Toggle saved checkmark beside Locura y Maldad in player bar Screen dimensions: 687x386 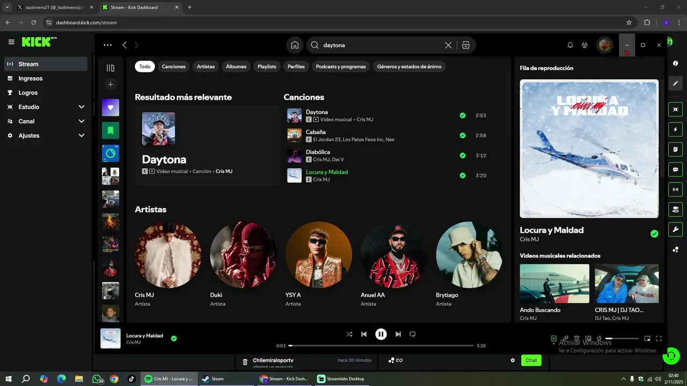click(174, 338)
